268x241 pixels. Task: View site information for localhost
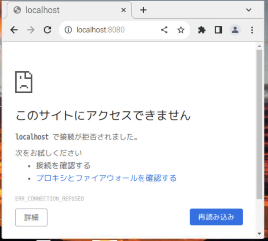68,30
